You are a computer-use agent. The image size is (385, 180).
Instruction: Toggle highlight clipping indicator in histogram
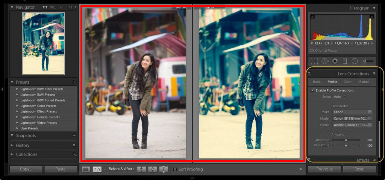click(x=371, y=16)
